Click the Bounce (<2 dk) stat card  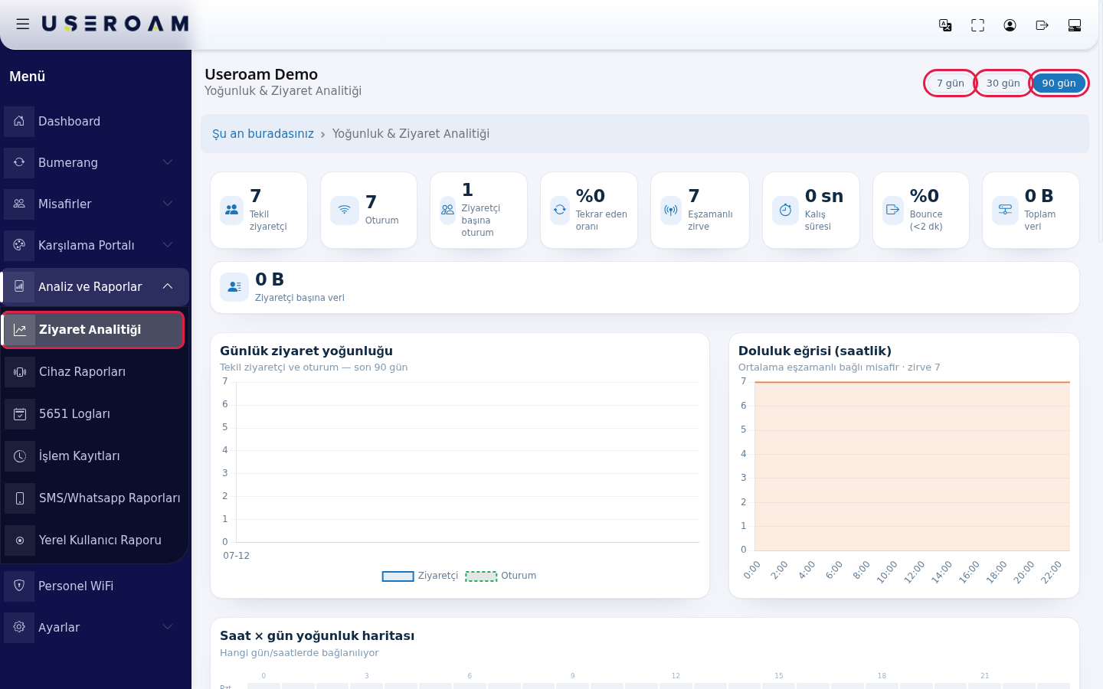pyautogui.click(x=921, y=211)
